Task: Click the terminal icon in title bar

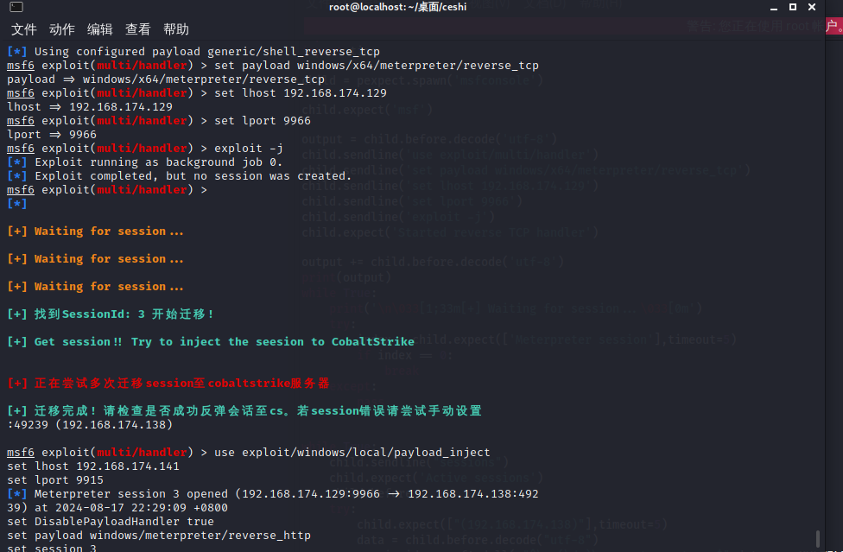Action: point(16,7)
